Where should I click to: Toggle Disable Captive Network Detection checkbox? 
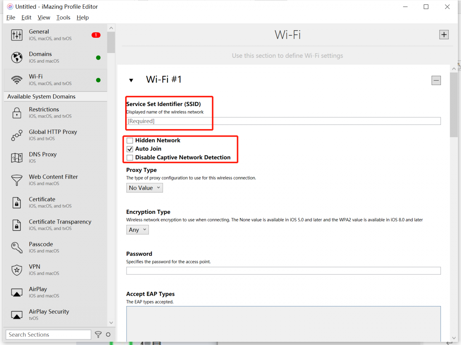[130, 157]
